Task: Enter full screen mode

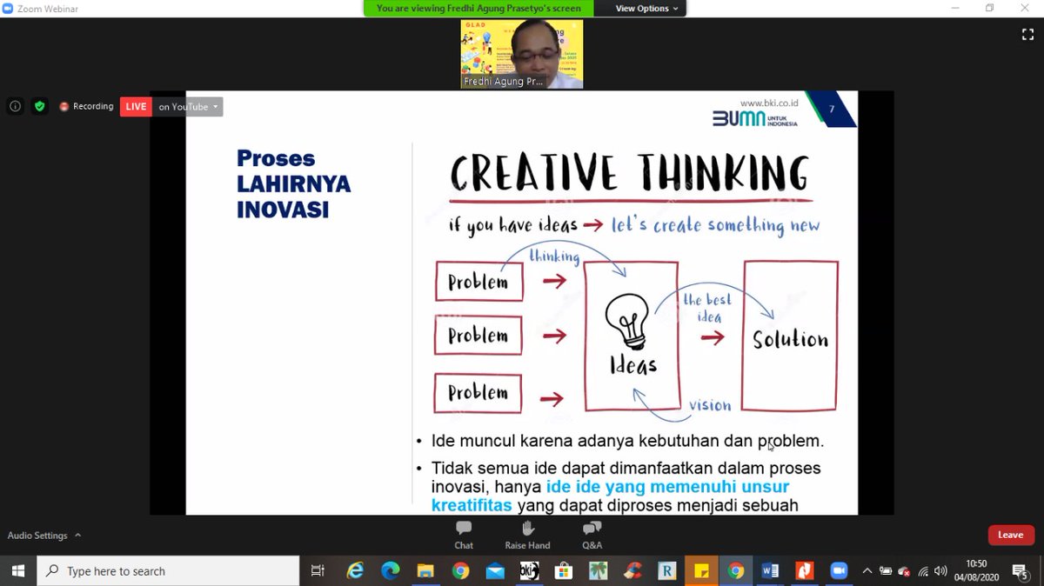Action: [x=1027, y=35]
